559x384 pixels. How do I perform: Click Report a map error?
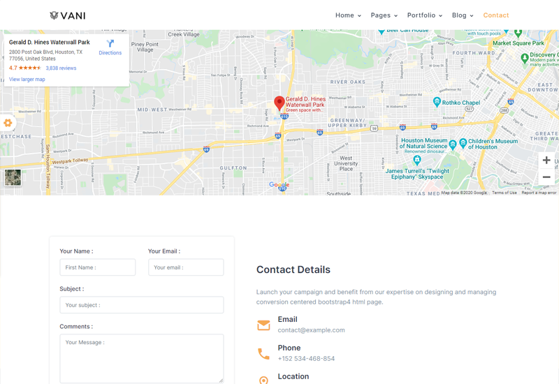click(539, 193)
